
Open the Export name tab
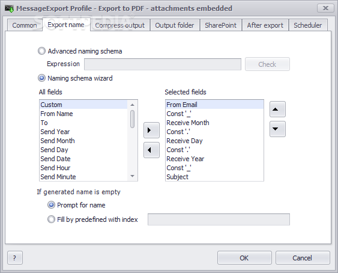pos(66,25)
